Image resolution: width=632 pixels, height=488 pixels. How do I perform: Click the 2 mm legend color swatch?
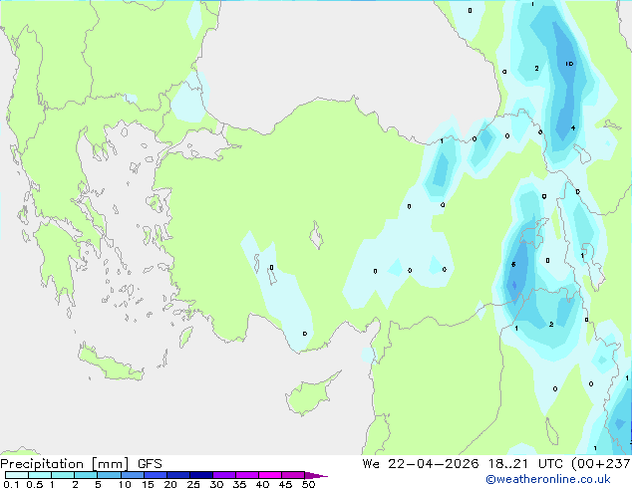point(86,475)
